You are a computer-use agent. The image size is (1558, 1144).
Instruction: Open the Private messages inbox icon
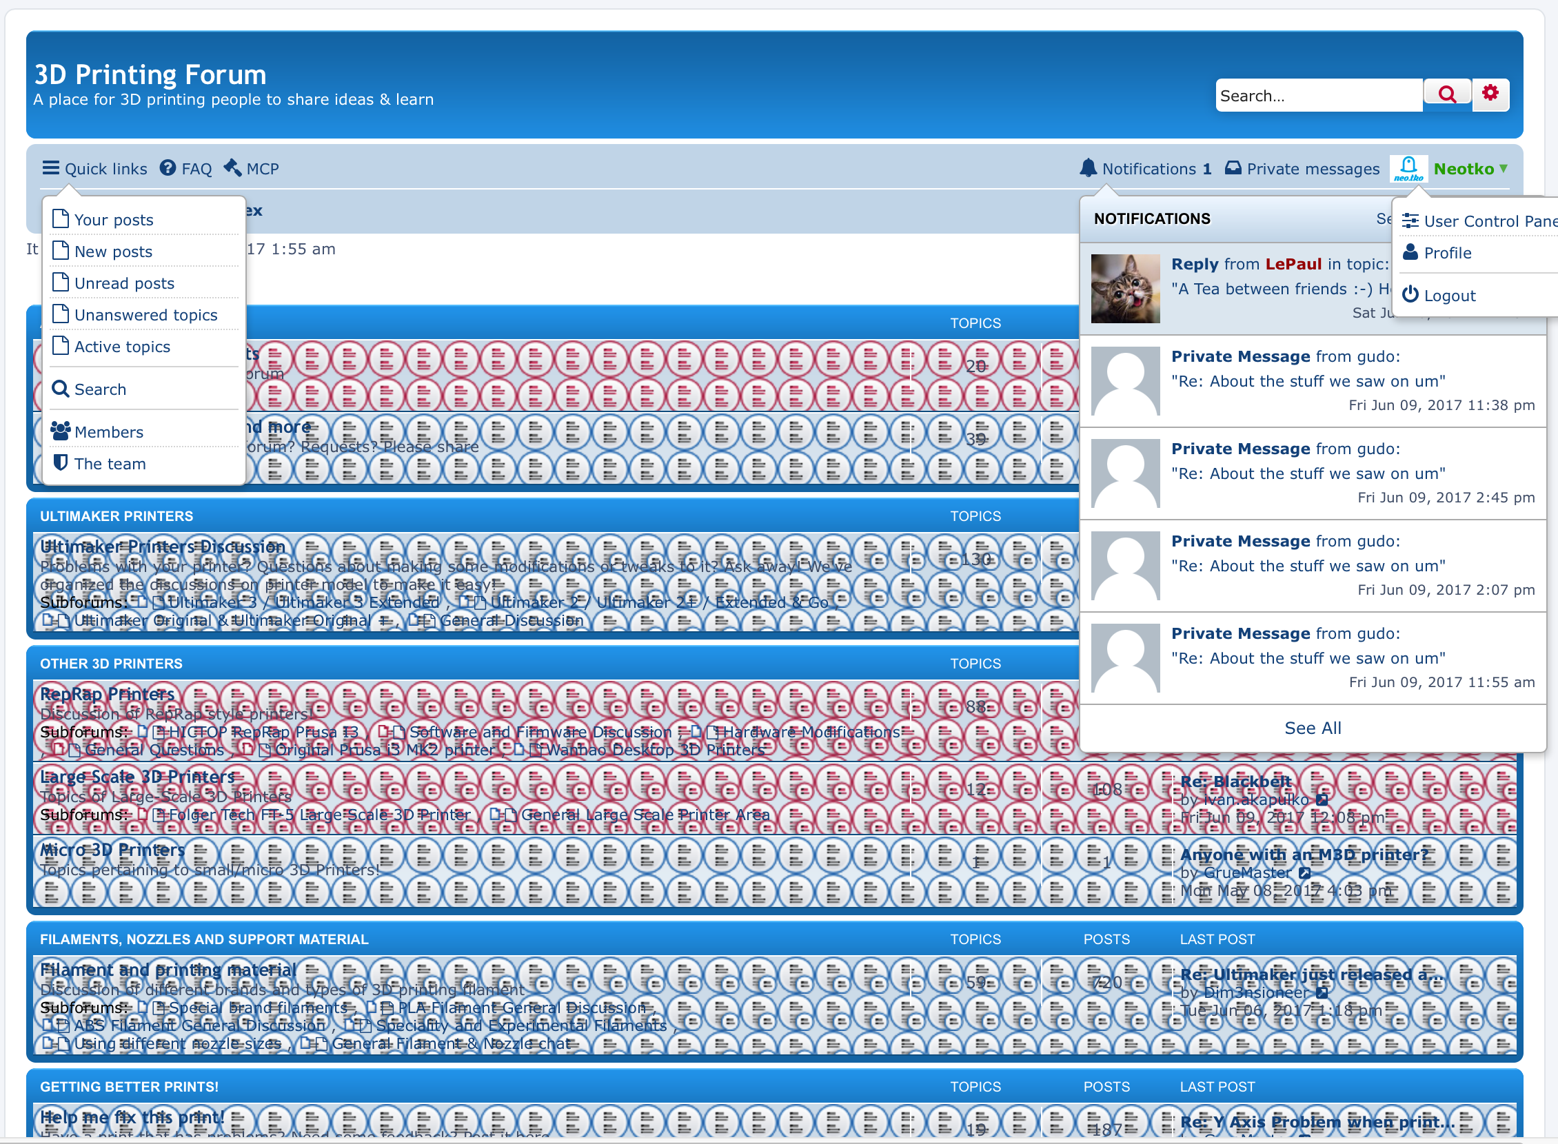coord(1233,168)
